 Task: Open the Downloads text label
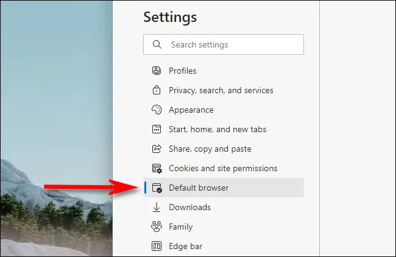point(189,207)
